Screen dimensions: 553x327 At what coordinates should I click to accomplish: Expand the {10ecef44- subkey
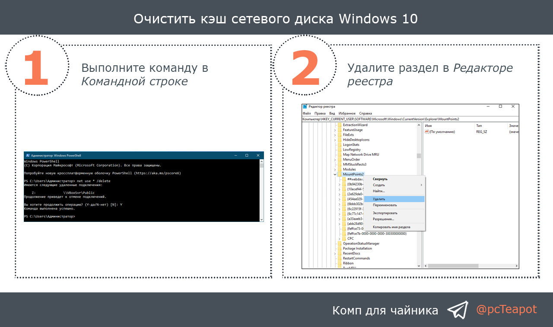point(339,189)
